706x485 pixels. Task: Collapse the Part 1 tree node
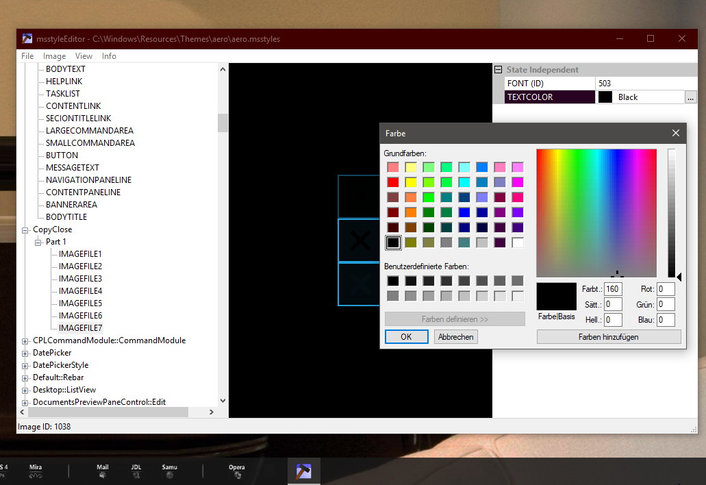38,242
